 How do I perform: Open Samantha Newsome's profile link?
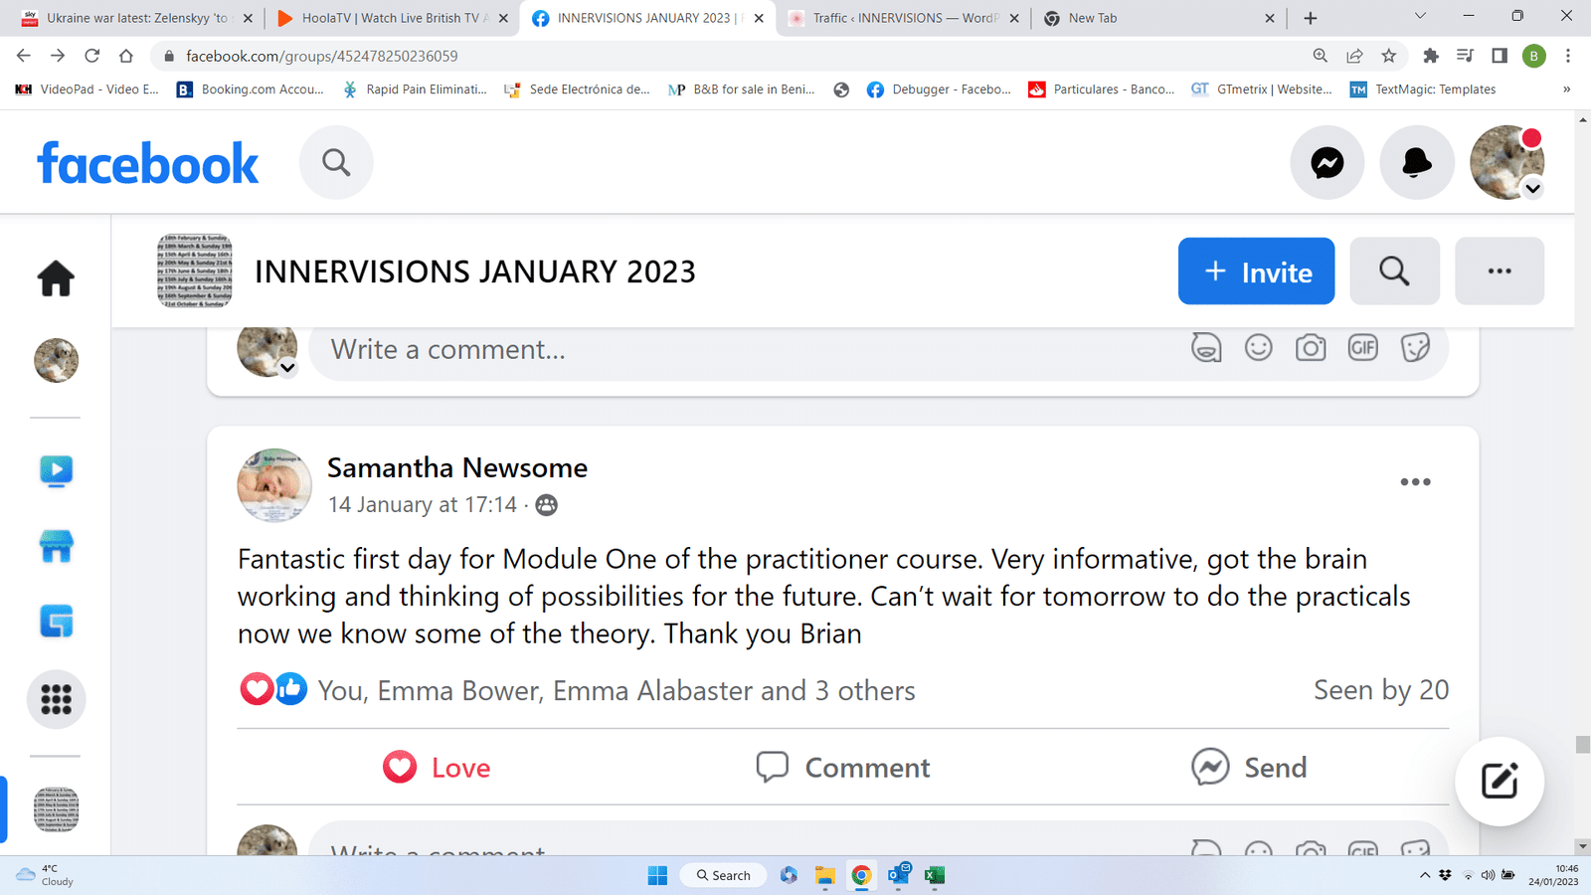pyautogui.click(x=456, y=467)
